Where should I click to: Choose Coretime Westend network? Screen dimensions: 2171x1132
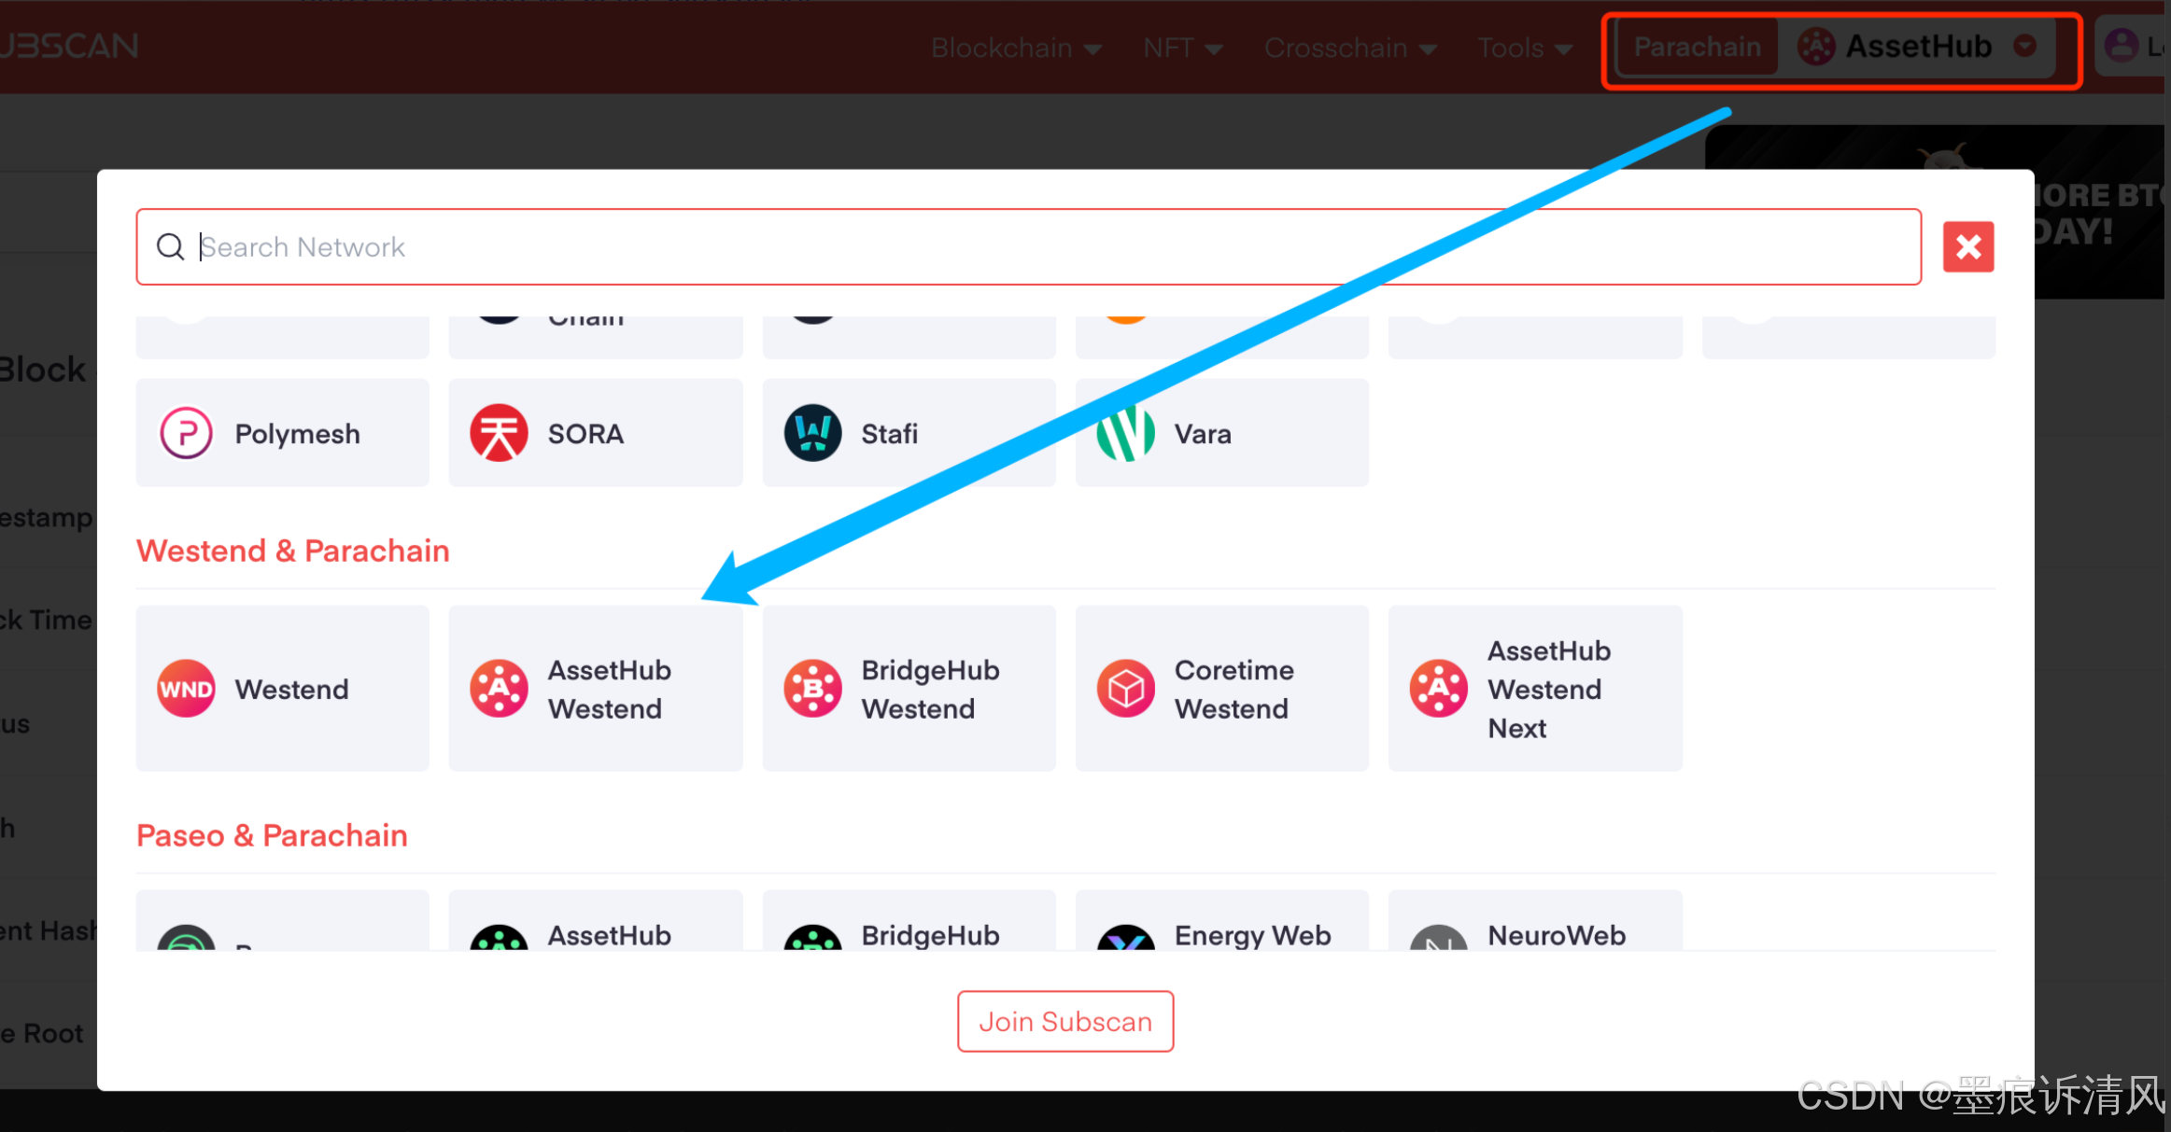[1221, 688]
